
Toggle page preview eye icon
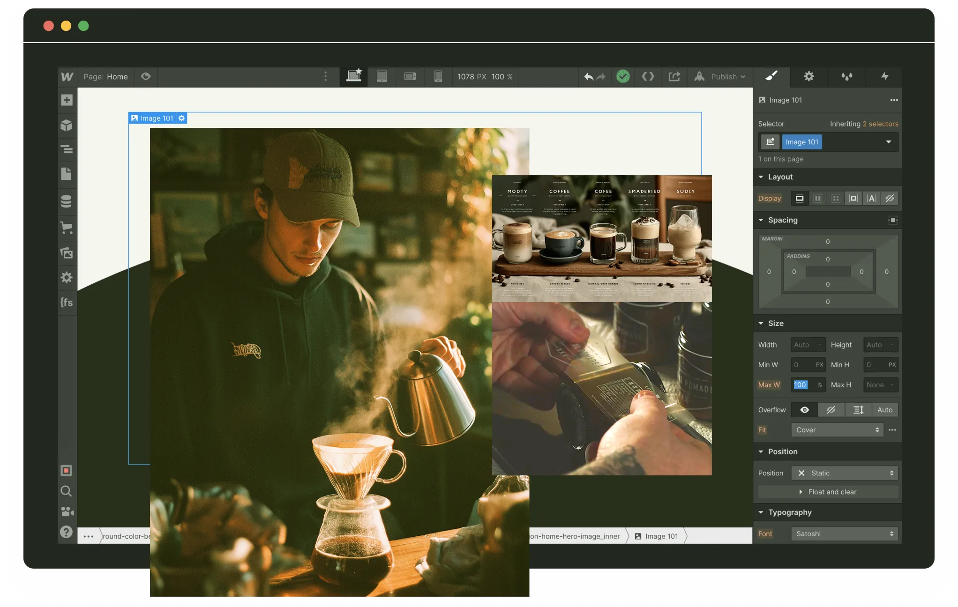click(146, 76)
